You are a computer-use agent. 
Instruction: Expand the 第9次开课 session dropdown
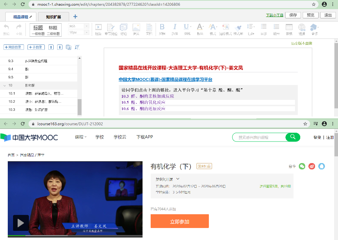[x=178, y=179]
